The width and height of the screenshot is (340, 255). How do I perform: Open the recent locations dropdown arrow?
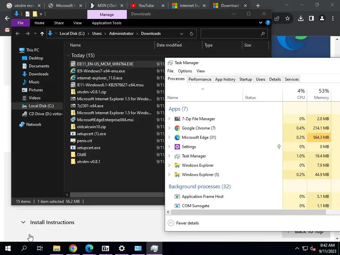pos(35,34)
